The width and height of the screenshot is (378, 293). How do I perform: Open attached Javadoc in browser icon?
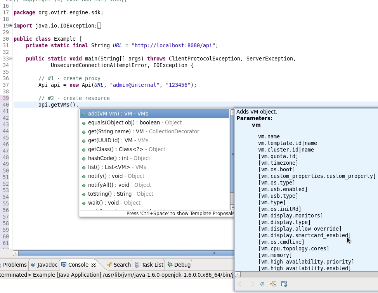click(x=284, y=284)
